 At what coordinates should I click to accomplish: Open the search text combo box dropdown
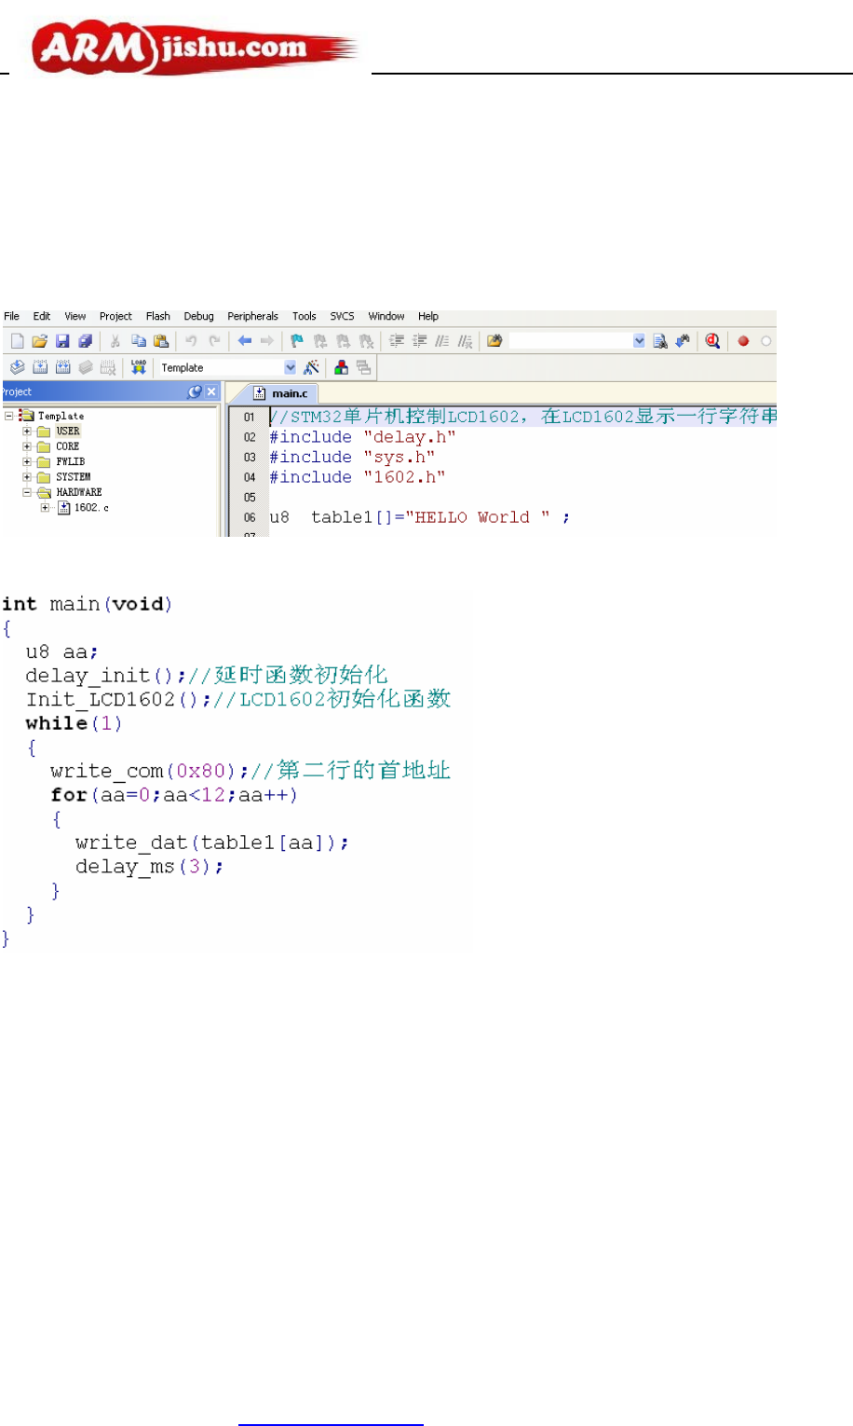coord(639,341)
